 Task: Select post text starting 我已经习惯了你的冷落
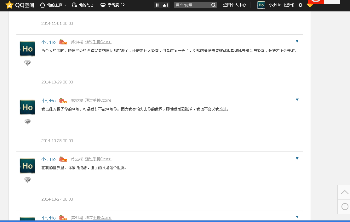tap(135, 109)
